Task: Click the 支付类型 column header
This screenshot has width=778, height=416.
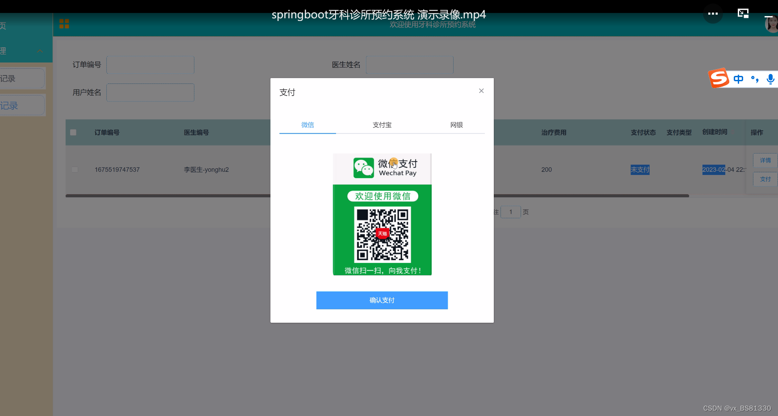Action: coord(679,133)
